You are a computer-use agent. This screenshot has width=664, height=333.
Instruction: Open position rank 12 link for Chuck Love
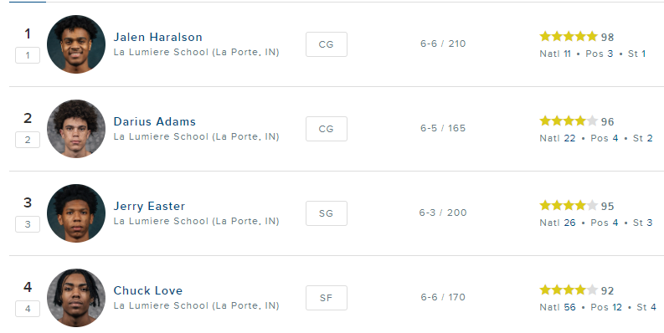point(616,307)
